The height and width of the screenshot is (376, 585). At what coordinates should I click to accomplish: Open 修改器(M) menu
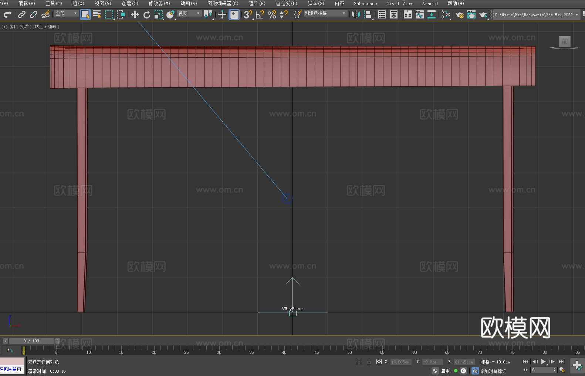click(159, 3)
